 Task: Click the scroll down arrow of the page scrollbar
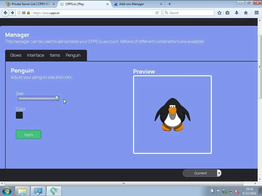click(260, 179)
